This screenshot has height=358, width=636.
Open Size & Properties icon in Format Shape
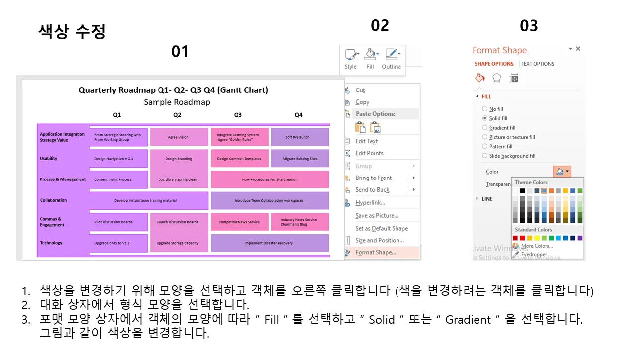(514, 78)
